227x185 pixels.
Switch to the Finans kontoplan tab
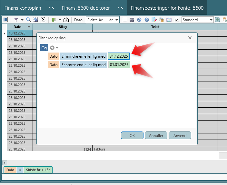click(x=22, y=8)
